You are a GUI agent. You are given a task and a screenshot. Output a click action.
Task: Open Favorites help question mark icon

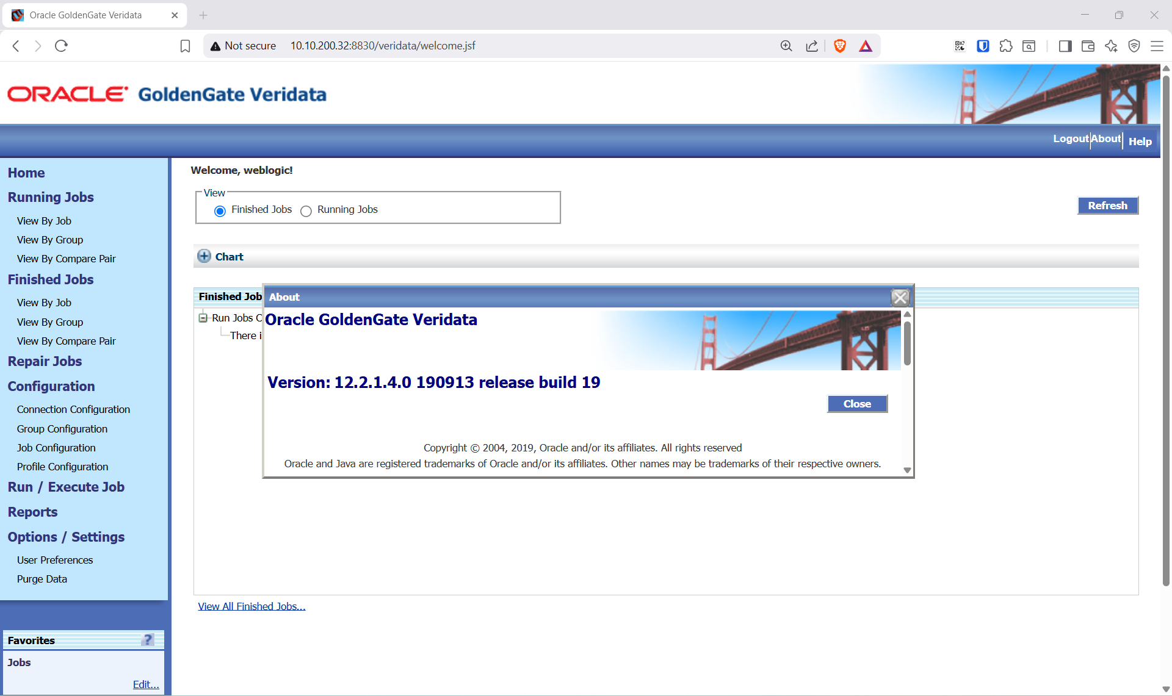click(148, 639)
